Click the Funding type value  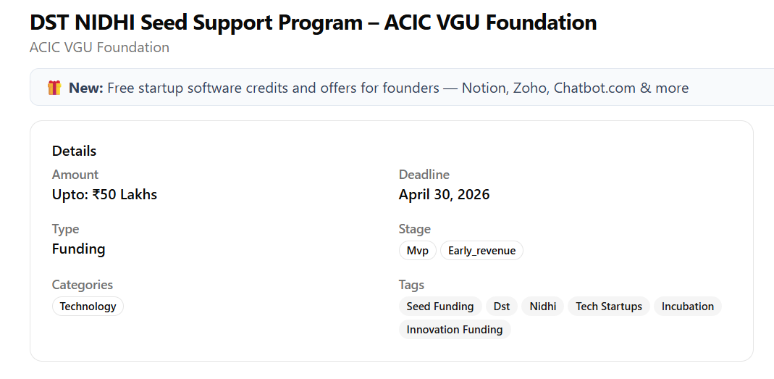pyautogui.click(x=78, y=249)
